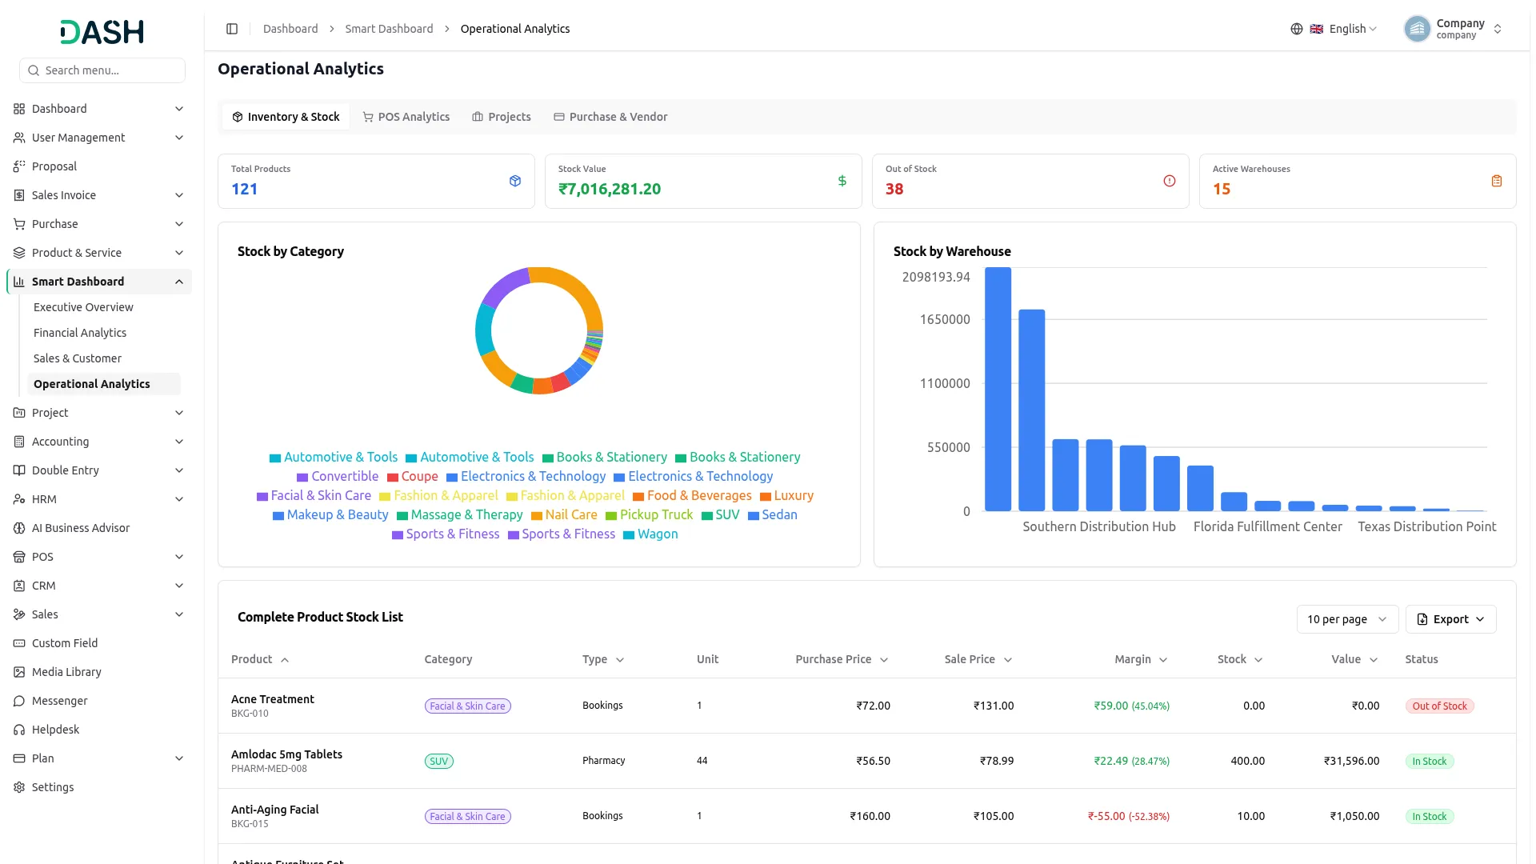This screenshot has height=864, width=1536.
Task: Click the Helpdesk headset icon
Action: point(19,730)
